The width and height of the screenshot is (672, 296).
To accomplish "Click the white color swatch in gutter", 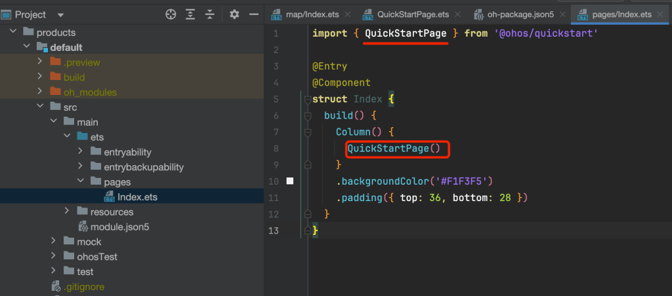I will (x=290, y=181).
